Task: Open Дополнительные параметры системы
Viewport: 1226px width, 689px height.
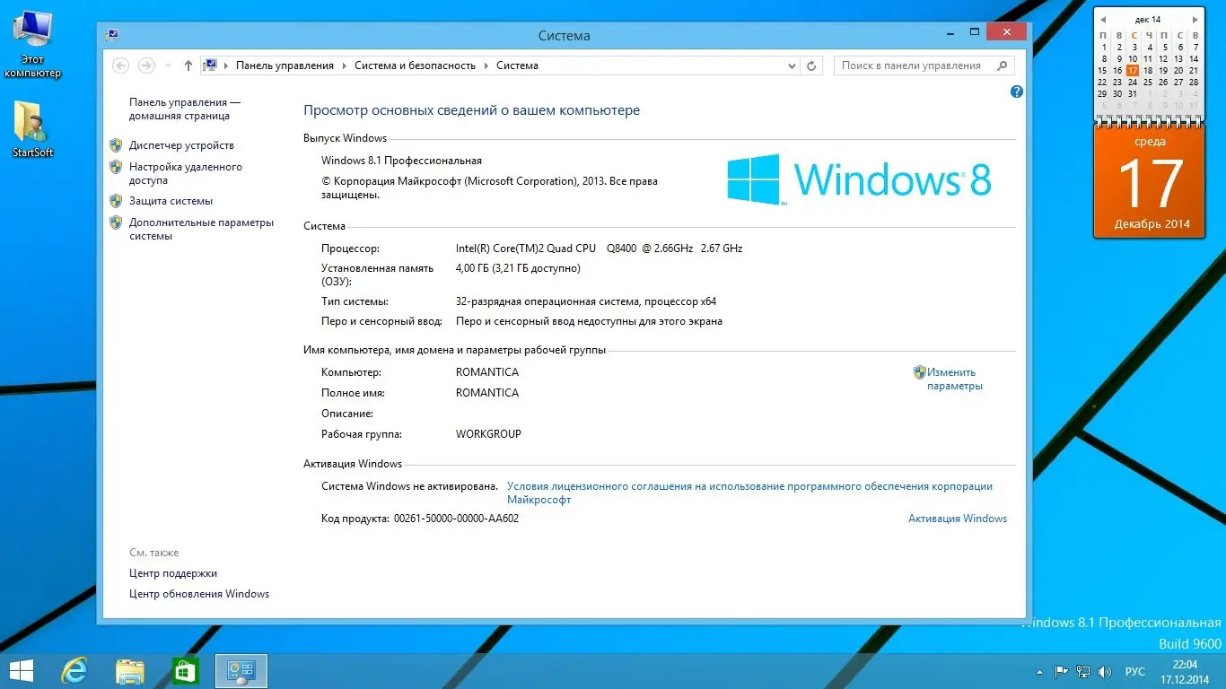Action: click(x=201, y=230)
